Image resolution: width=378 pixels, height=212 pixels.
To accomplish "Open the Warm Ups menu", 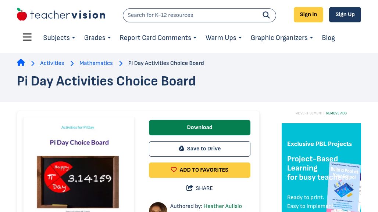I will [224, 38].
